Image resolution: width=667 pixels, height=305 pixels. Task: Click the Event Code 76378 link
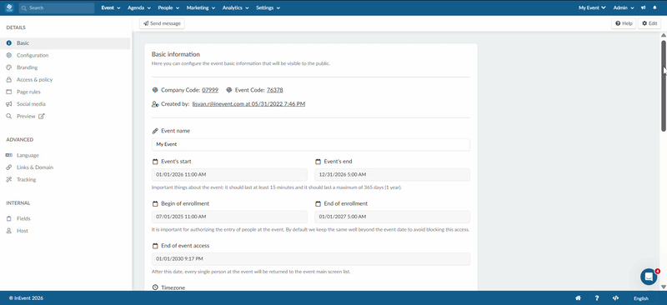pyautogui.click(x=275, y=90)
